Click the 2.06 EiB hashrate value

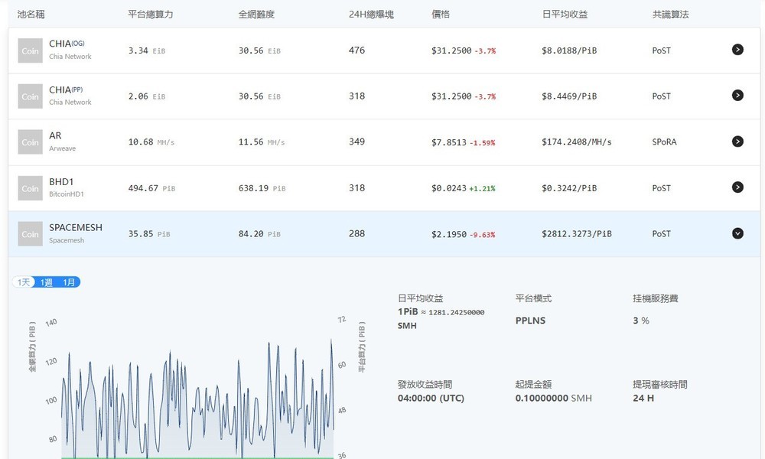147,96
